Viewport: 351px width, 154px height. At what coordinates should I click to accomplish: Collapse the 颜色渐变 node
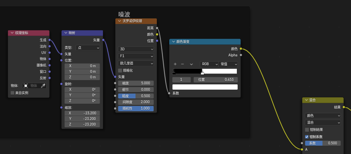[x=173, y=42]
